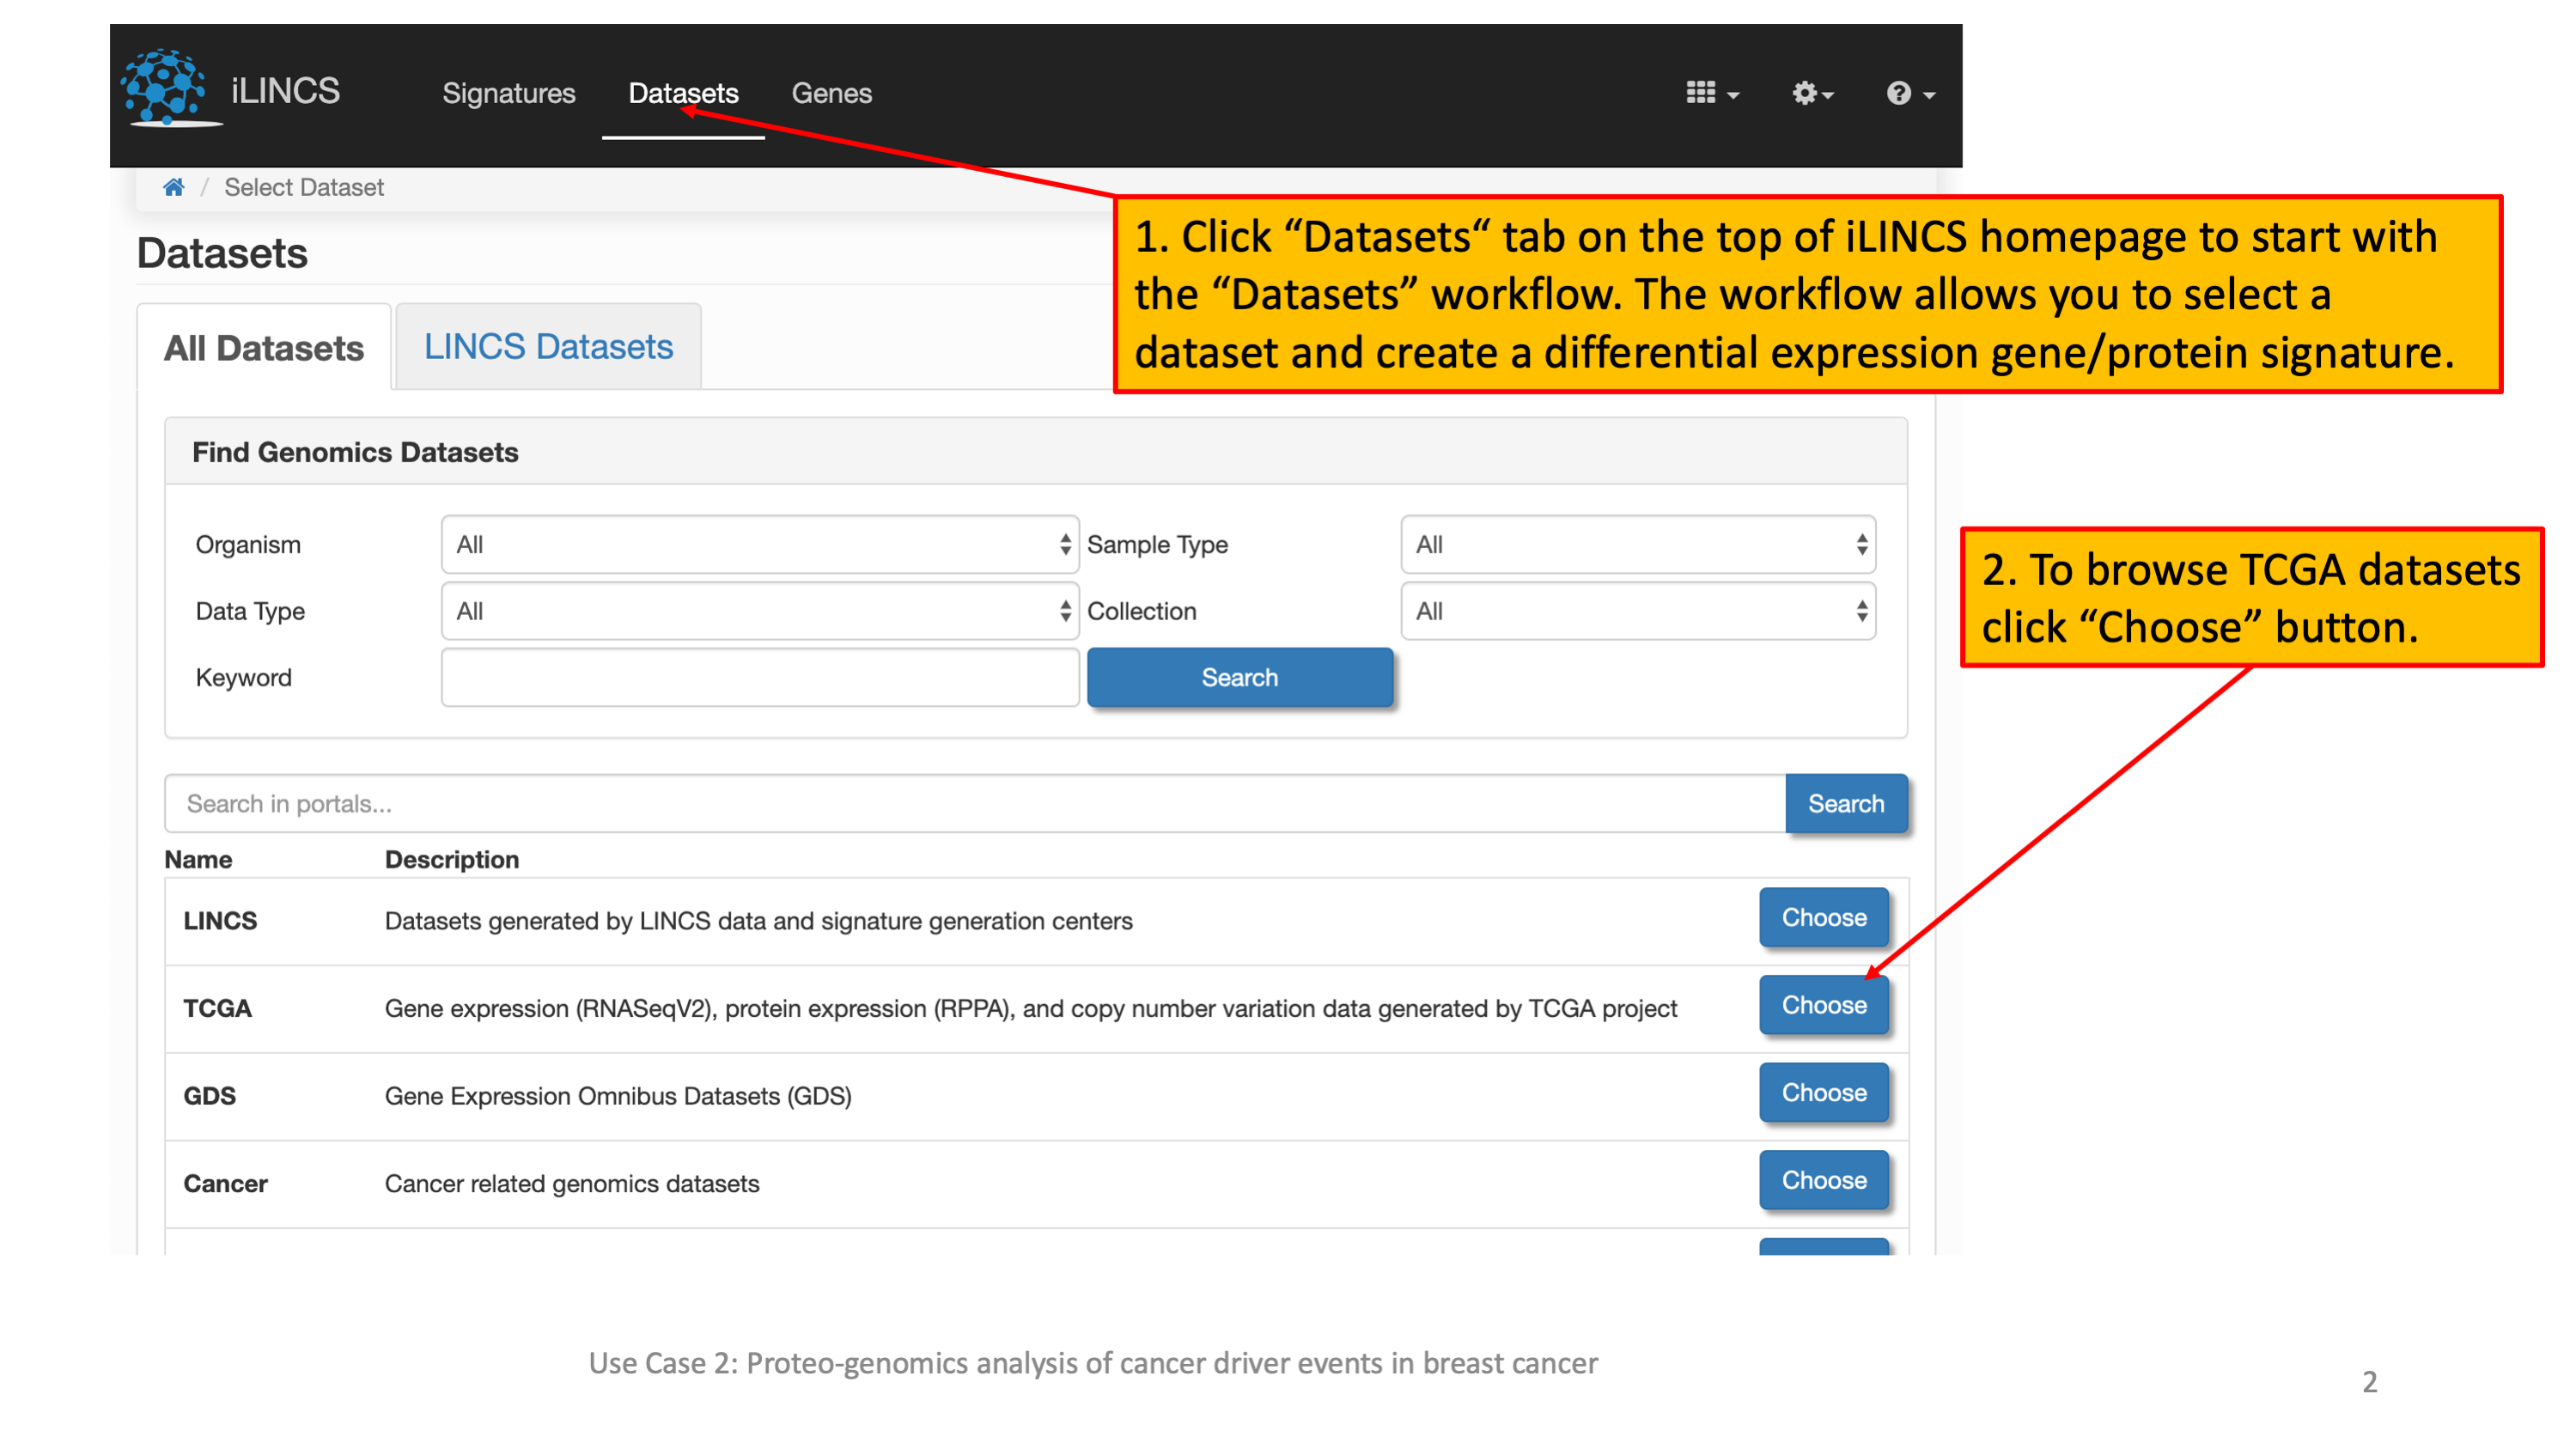
Task: Click the Datasets navigation item
Action: [683, 93]
